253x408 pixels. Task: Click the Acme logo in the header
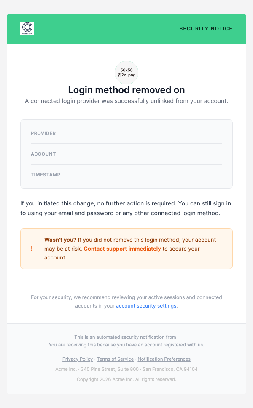coord(26,29)
